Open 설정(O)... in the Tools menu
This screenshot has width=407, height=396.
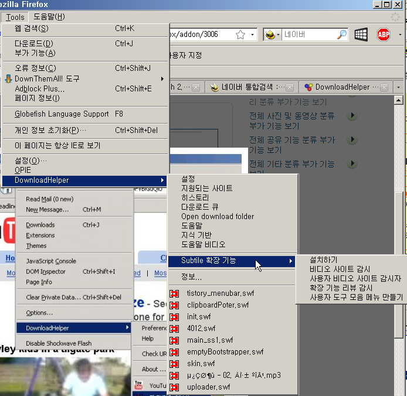pyautogui.click(x=86, y=161)
